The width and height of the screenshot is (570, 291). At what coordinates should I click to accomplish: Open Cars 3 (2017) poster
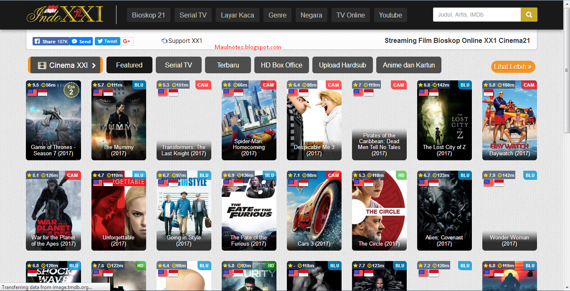coord(314,211)
